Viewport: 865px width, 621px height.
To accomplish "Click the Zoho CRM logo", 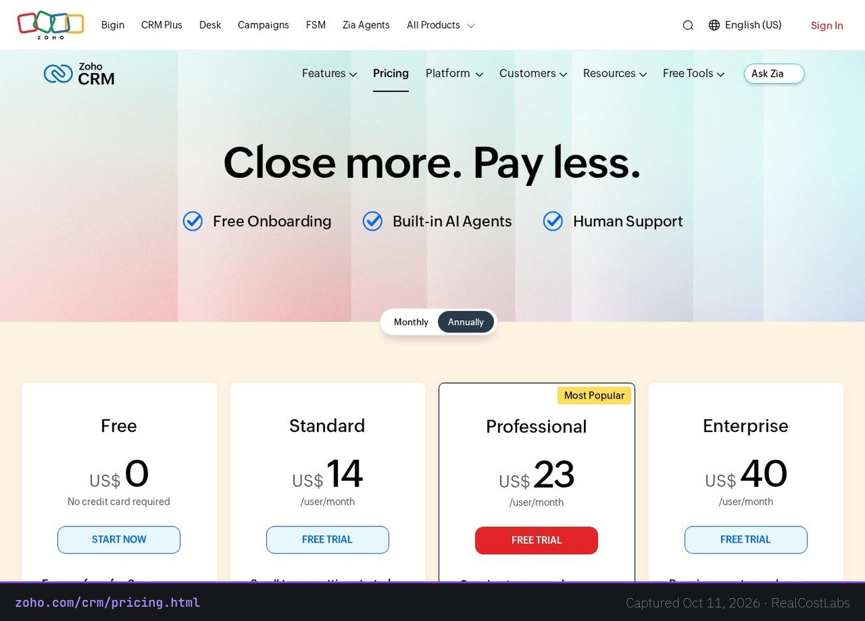I will point(79,74).
